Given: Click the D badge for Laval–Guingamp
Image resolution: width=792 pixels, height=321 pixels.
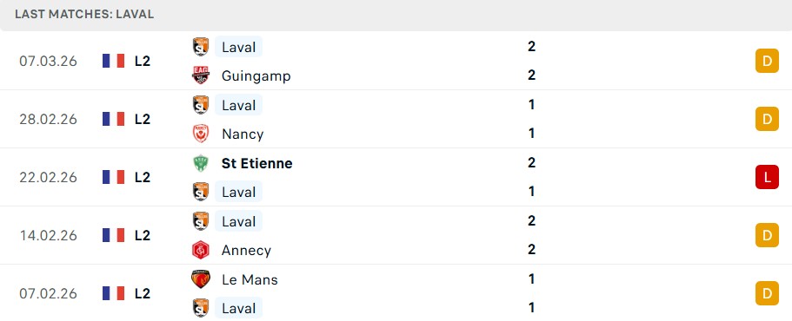Looking at the screenshot, I should 767,61.
